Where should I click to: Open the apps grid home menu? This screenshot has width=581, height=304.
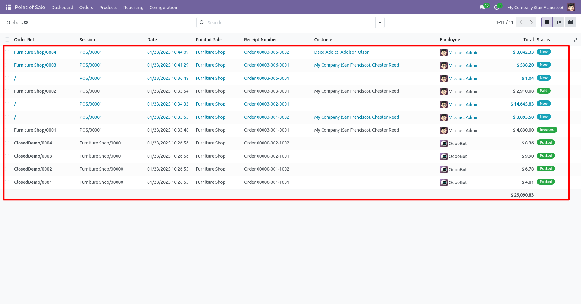click(8, 7)
